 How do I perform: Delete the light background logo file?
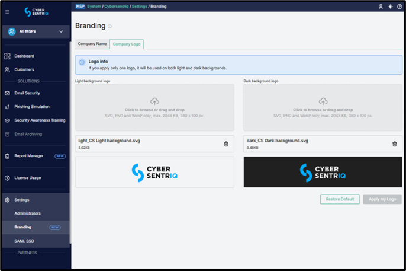point(226,144)
